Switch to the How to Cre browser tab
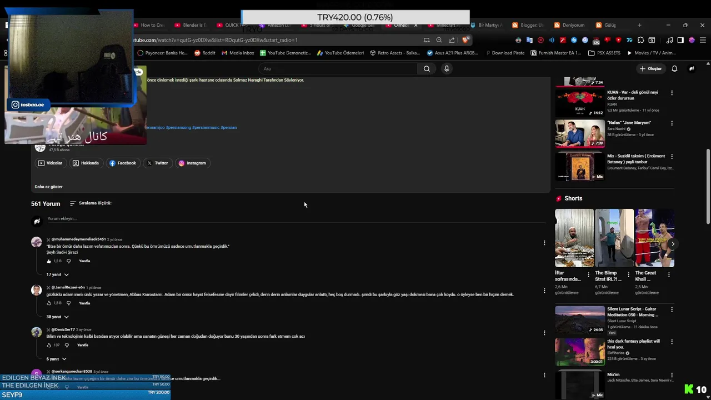Screen dimensions: 711x400 [149, 25]
